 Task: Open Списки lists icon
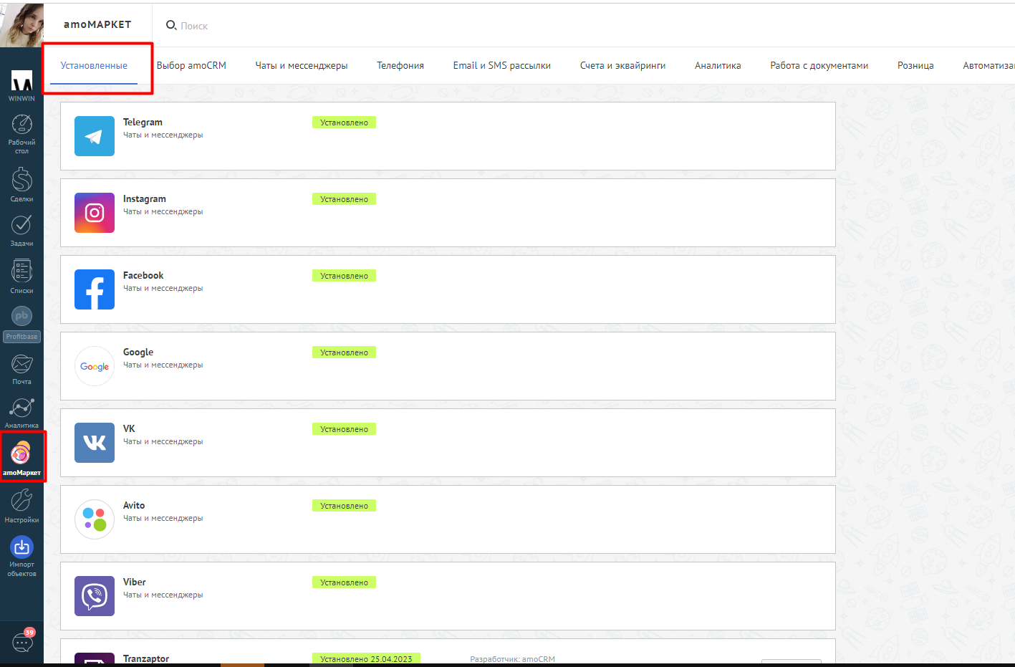pyautogui.click(x=21, y=271)
